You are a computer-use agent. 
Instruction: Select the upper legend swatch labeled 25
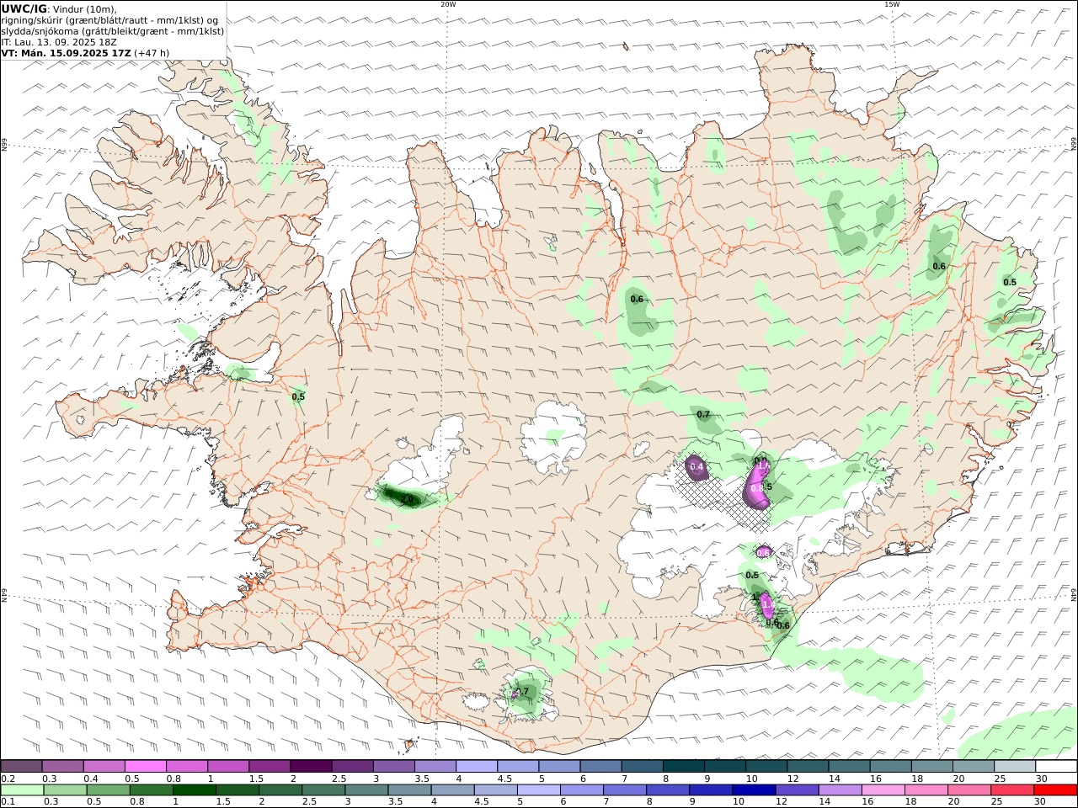(x=1014, y=766)
